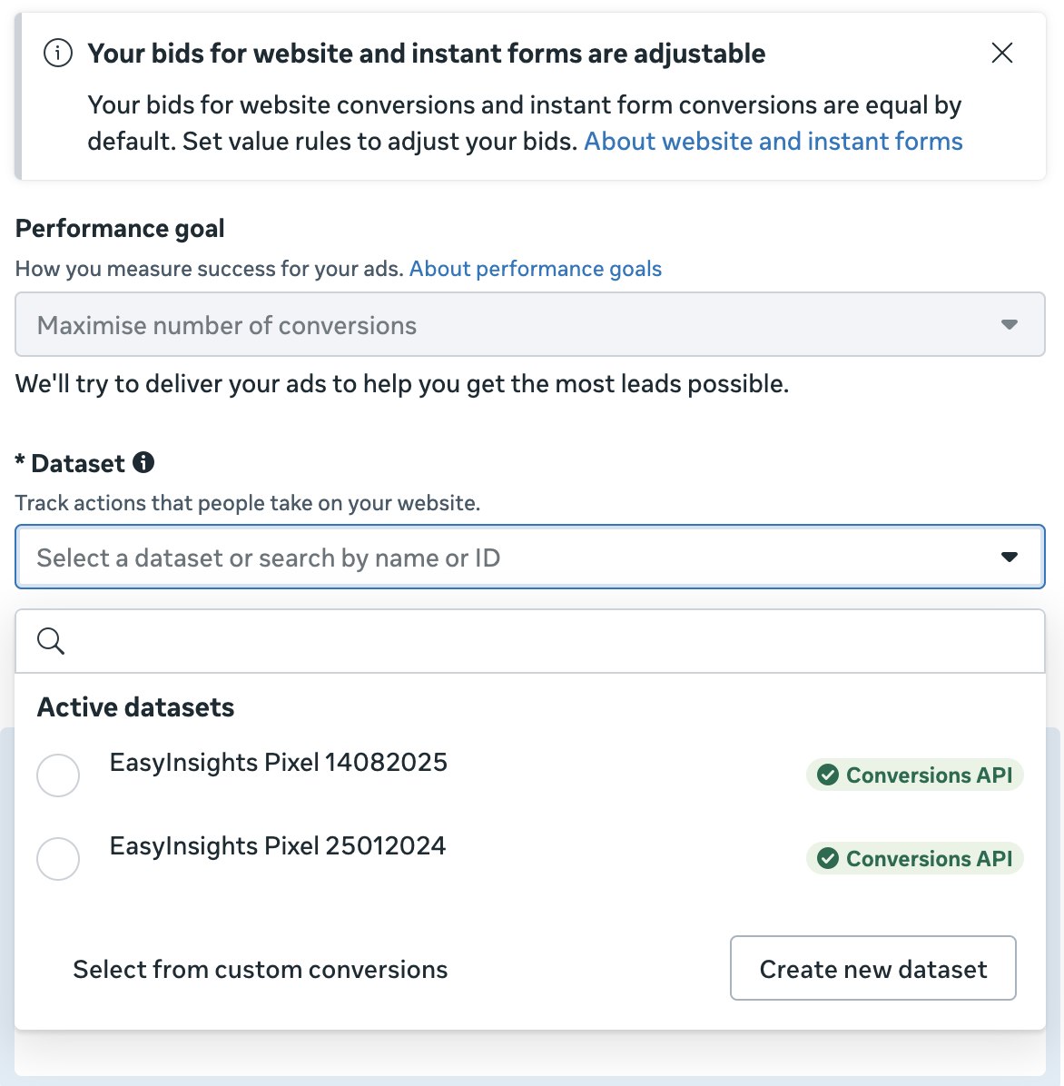Dismiss the adjustable bids notice
1064x1086 pixels.
click(1002, 54)
